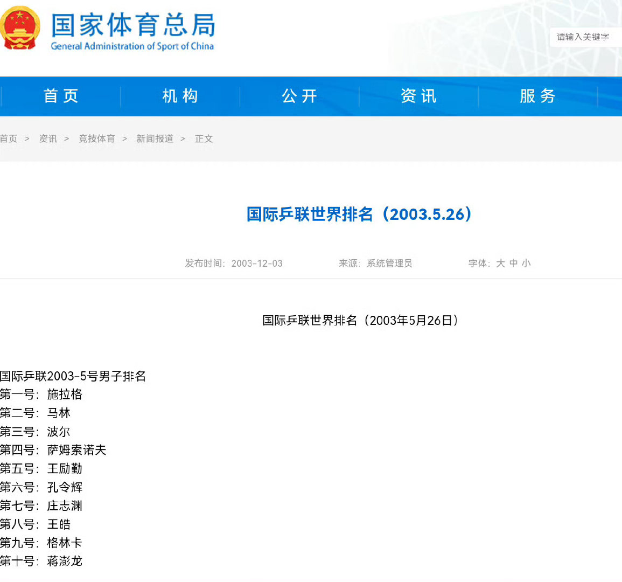Go to 竞技体育 in the breadcrumb
The width and height of the screenshot is (622, 582).
(97, 138)
